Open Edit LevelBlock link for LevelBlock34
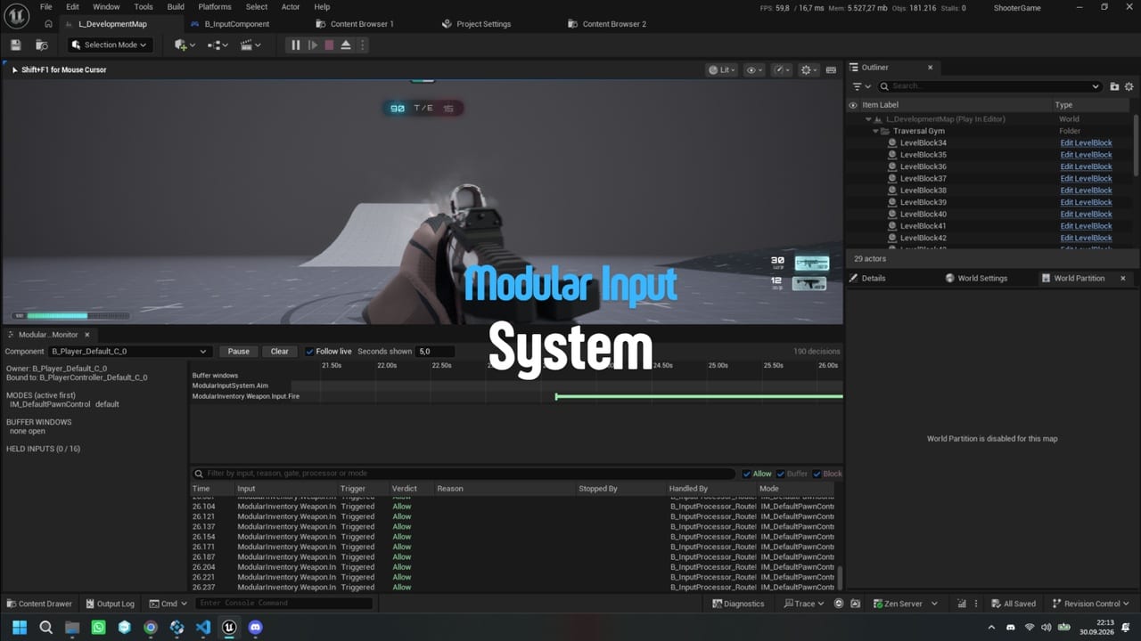The image size is (1141, 641). coord(1086,142)
